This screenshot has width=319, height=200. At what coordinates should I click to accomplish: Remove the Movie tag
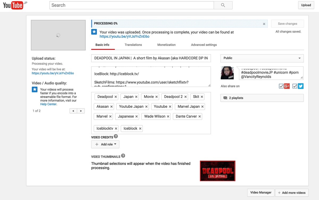point(157,97)
